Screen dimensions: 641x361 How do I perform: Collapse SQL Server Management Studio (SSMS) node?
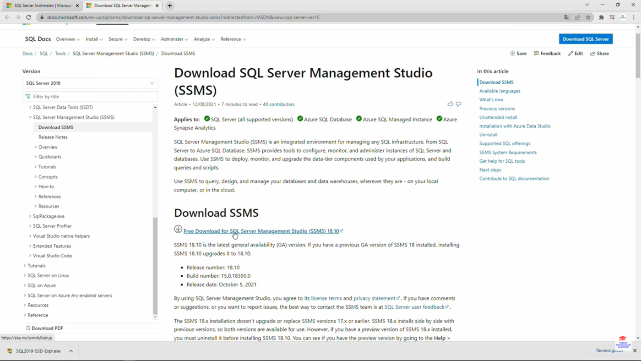point(30,117)
